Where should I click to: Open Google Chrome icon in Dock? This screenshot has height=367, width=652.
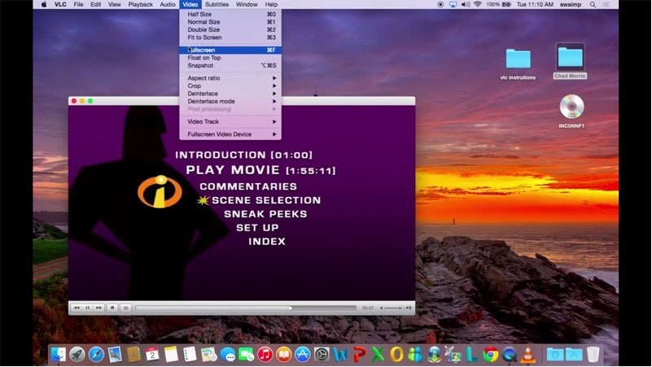coord(490,355)
